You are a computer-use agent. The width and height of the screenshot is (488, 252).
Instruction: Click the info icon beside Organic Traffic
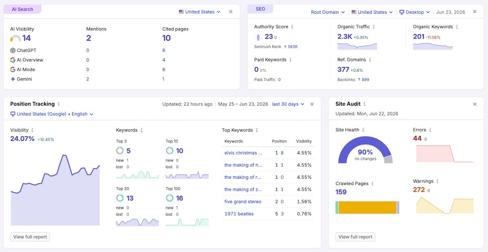pos(374,27)
